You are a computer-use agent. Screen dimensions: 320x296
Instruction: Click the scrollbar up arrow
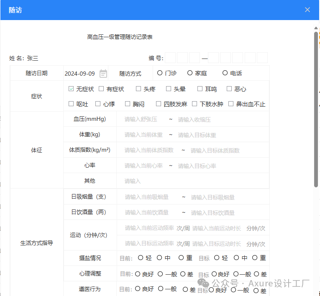[x=316, y=28]
